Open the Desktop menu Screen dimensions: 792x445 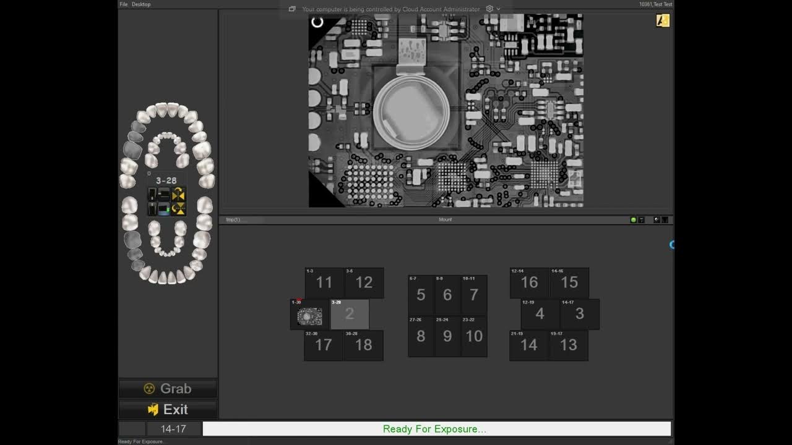tap(141, 4)
